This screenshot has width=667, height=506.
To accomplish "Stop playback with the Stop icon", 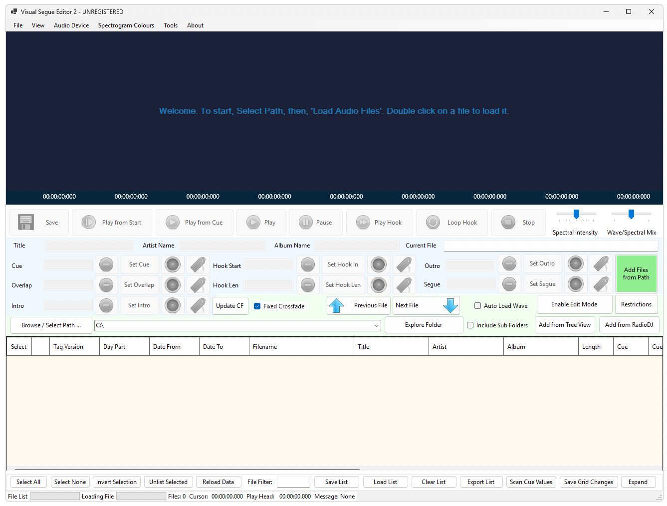I will 508,222.
